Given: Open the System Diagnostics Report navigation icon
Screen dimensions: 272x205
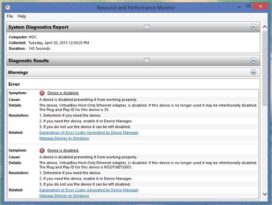Looking at the screenshot, I should tap(147, 27).
